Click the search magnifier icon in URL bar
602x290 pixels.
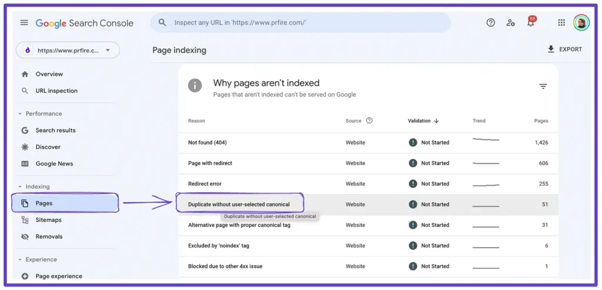(162, 23)
